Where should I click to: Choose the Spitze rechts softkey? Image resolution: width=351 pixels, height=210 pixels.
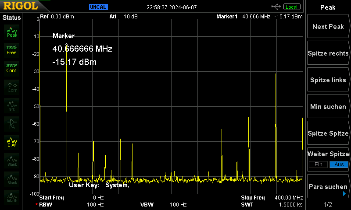(x=328, y=53)
